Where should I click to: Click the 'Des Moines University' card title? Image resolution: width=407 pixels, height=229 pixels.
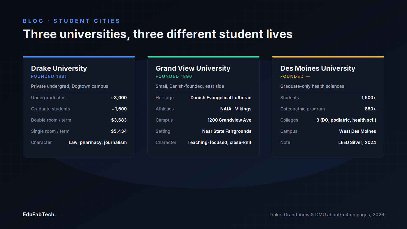[x=318, y=68]
